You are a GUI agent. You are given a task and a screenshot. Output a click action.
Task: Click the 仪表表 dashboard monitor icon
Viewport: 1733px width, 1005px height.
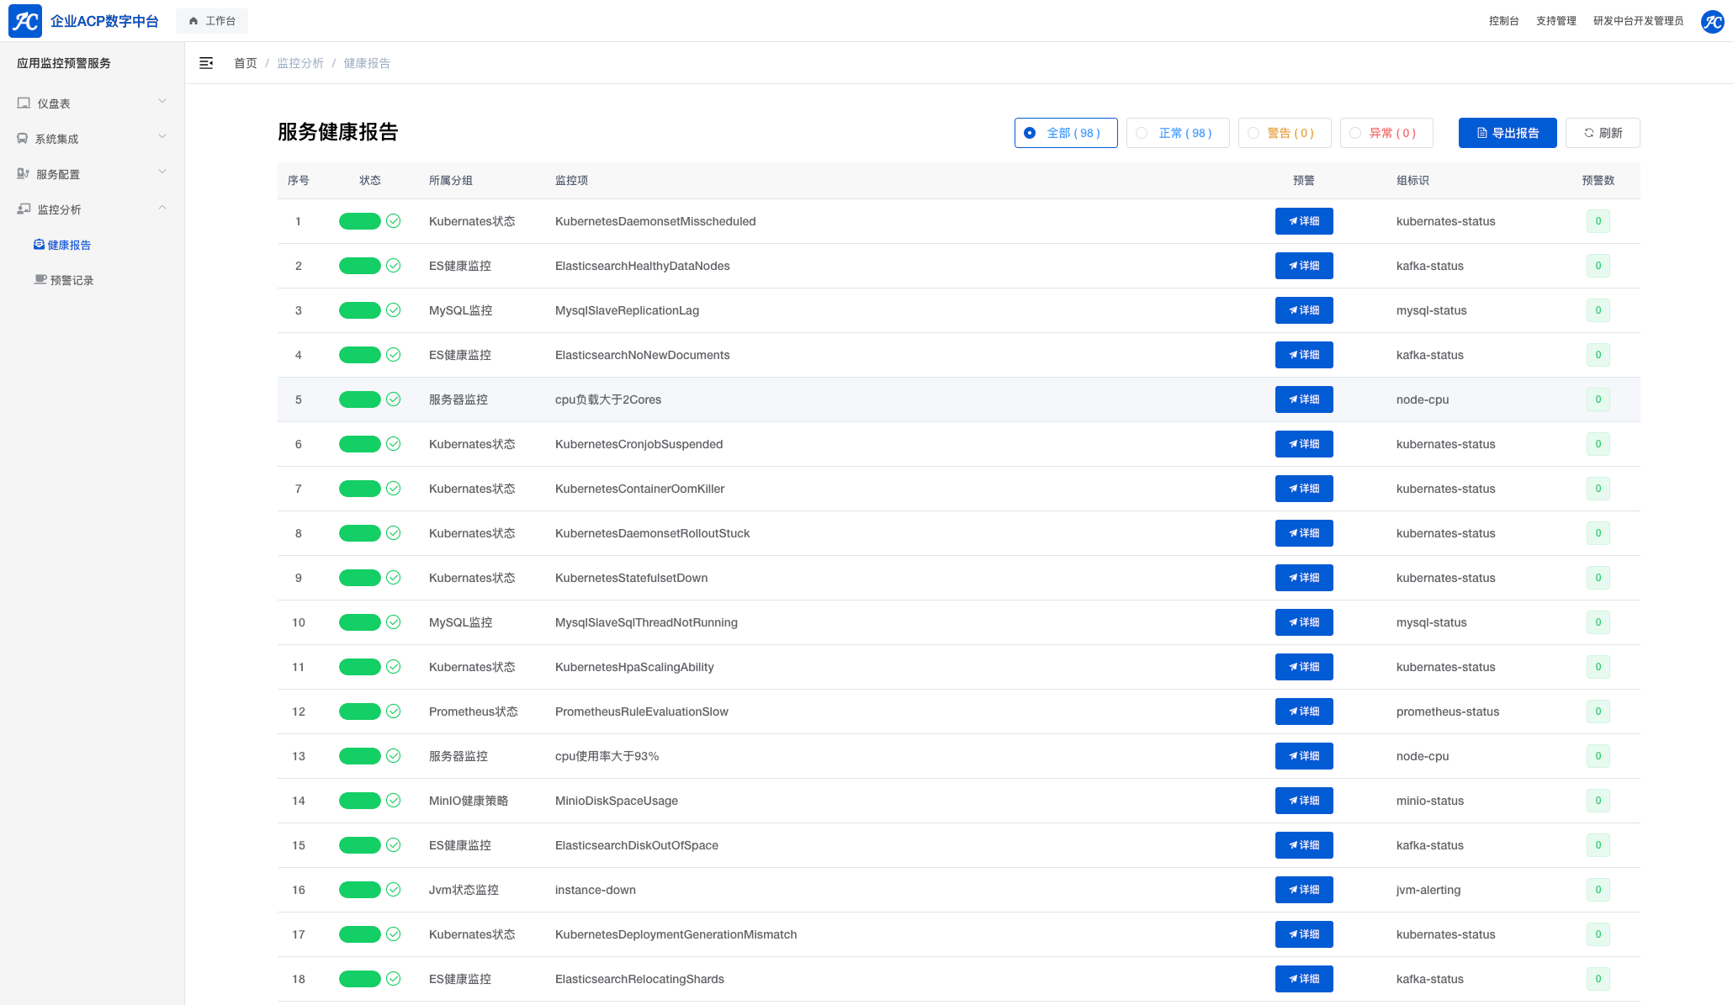click(24, 103)
